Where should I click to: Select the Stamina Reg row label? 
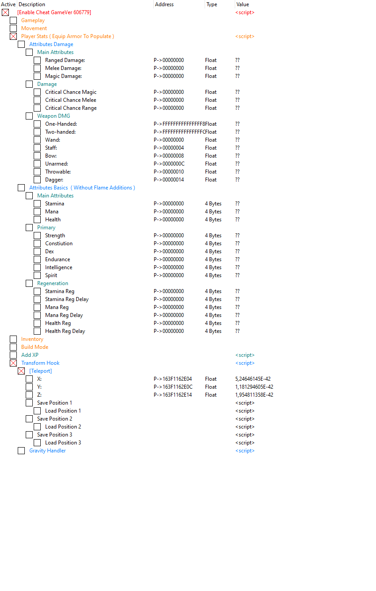(x=60, y=291)
